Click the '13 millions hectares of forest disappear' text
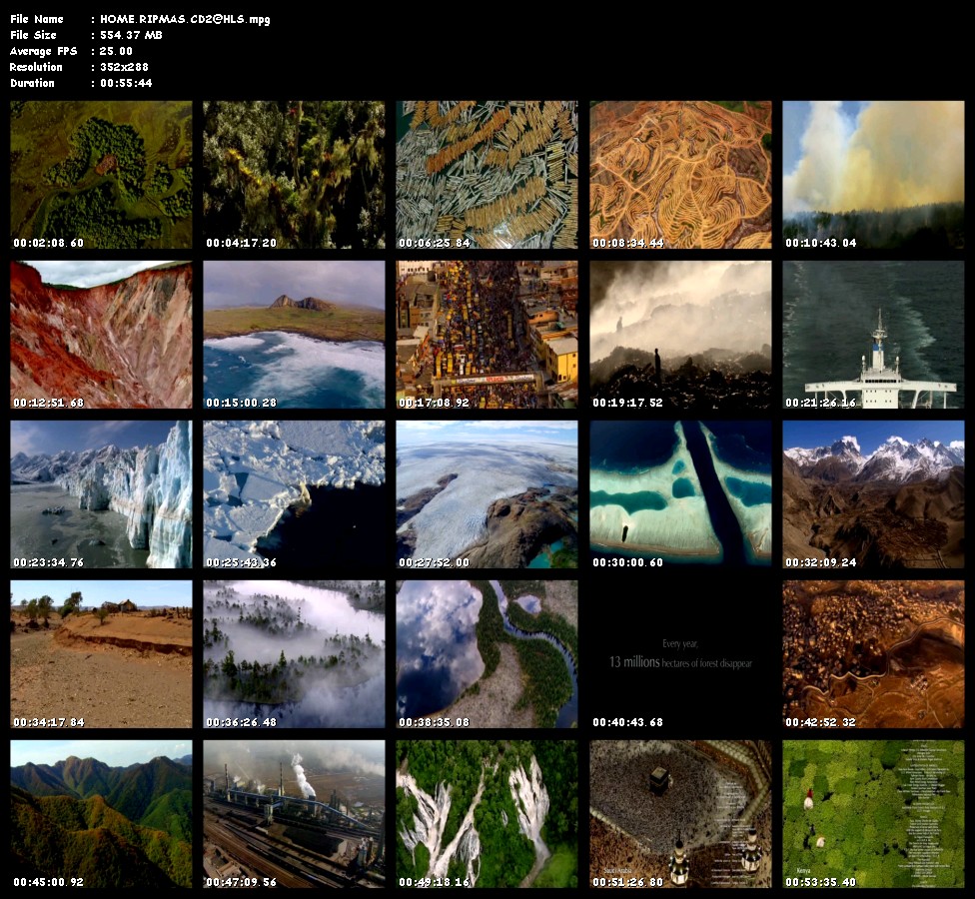Image resolution: width=975 pixels, height=899 pixels. [x=681, y=662]
